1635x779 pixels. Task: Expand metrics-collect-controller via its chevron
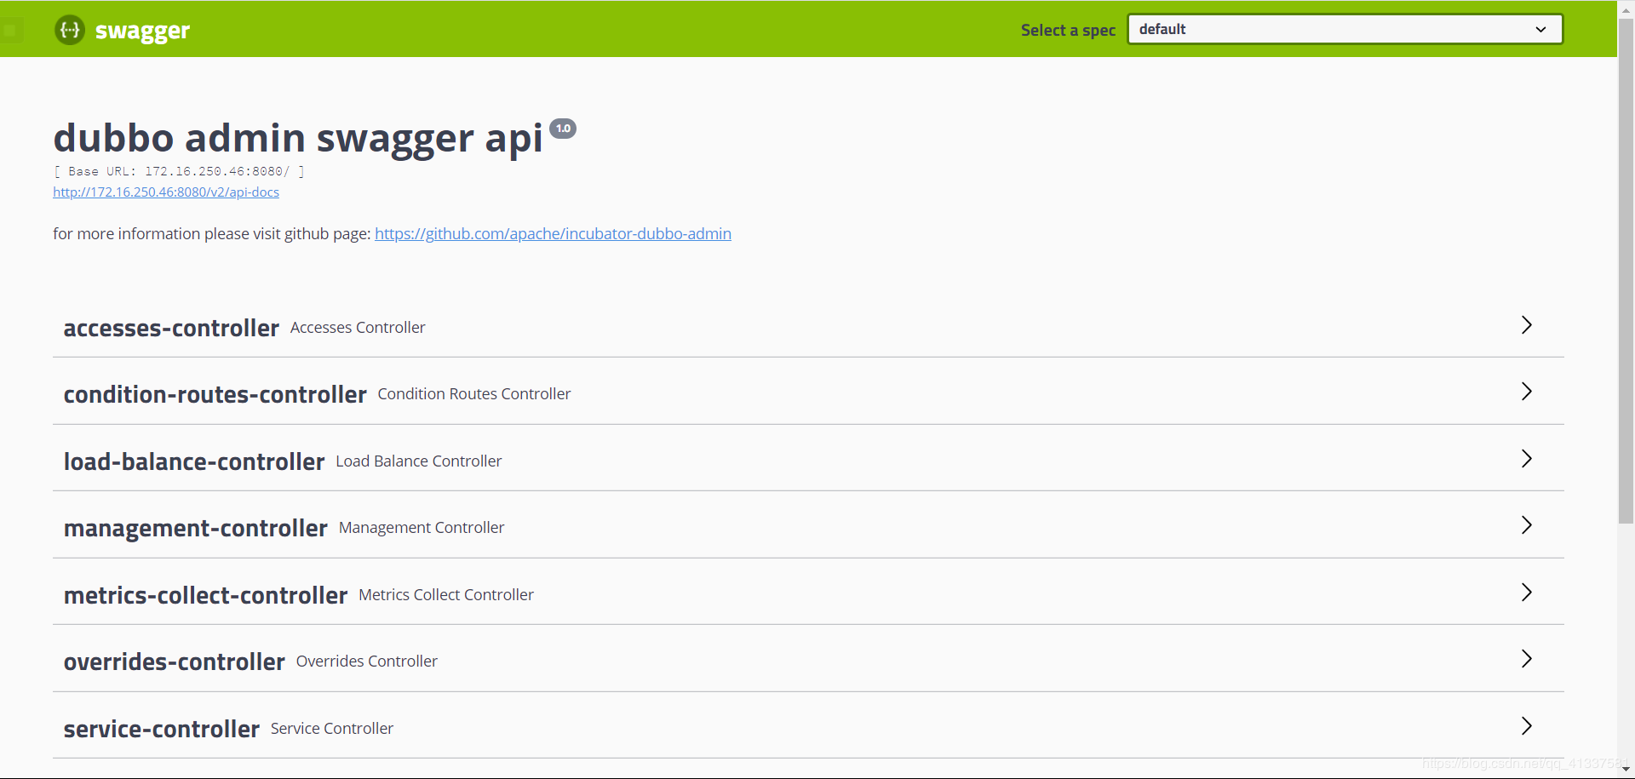[1526, 593]
